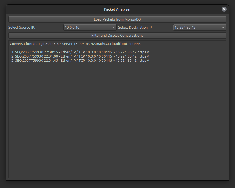The image size is (235, 188).
Task: Close the Packet Analyzer window
Action: [x=224, y=9]
